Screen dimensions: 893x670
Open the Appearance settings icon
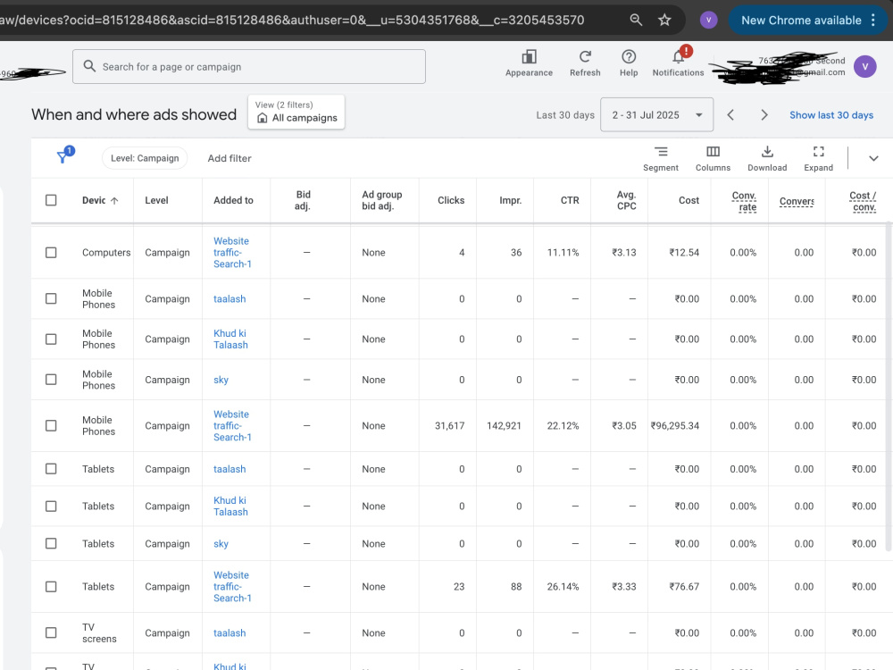point(529,57)
